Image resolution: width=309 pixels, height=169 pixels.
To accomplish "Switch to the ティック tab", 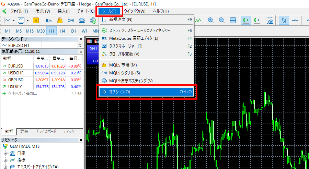I will tap(69, 132).
